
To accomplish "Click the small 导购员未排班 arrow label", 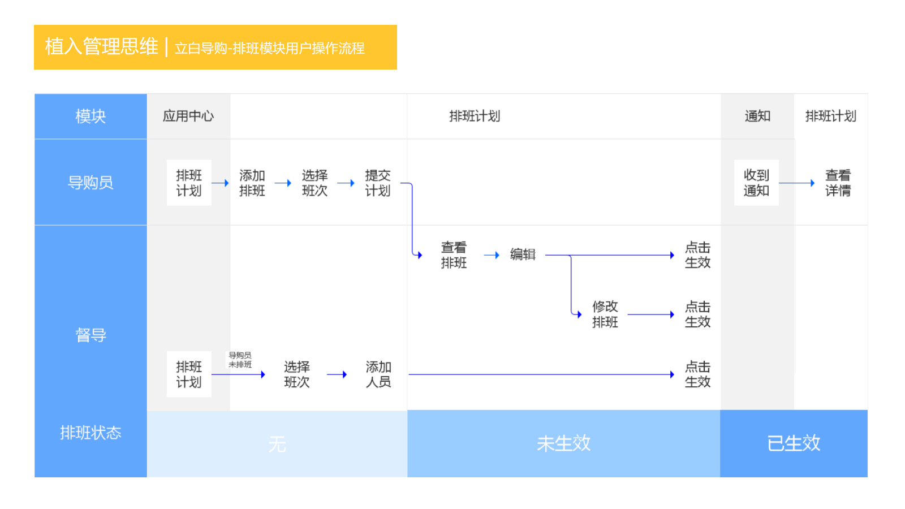I will 240,360.
